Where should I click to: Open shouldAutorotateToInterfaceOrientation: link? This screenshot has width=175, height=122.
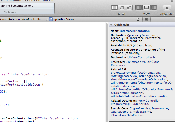[139, 79]
